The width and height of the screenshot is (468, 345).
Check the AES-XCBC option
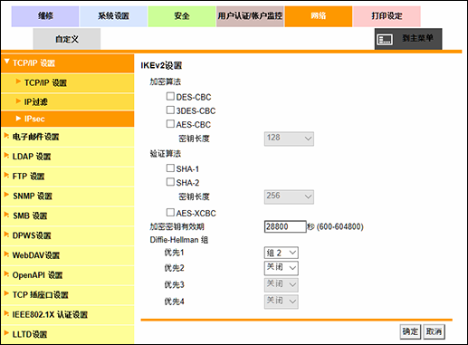pyautogui.click(x=170, y=213)
